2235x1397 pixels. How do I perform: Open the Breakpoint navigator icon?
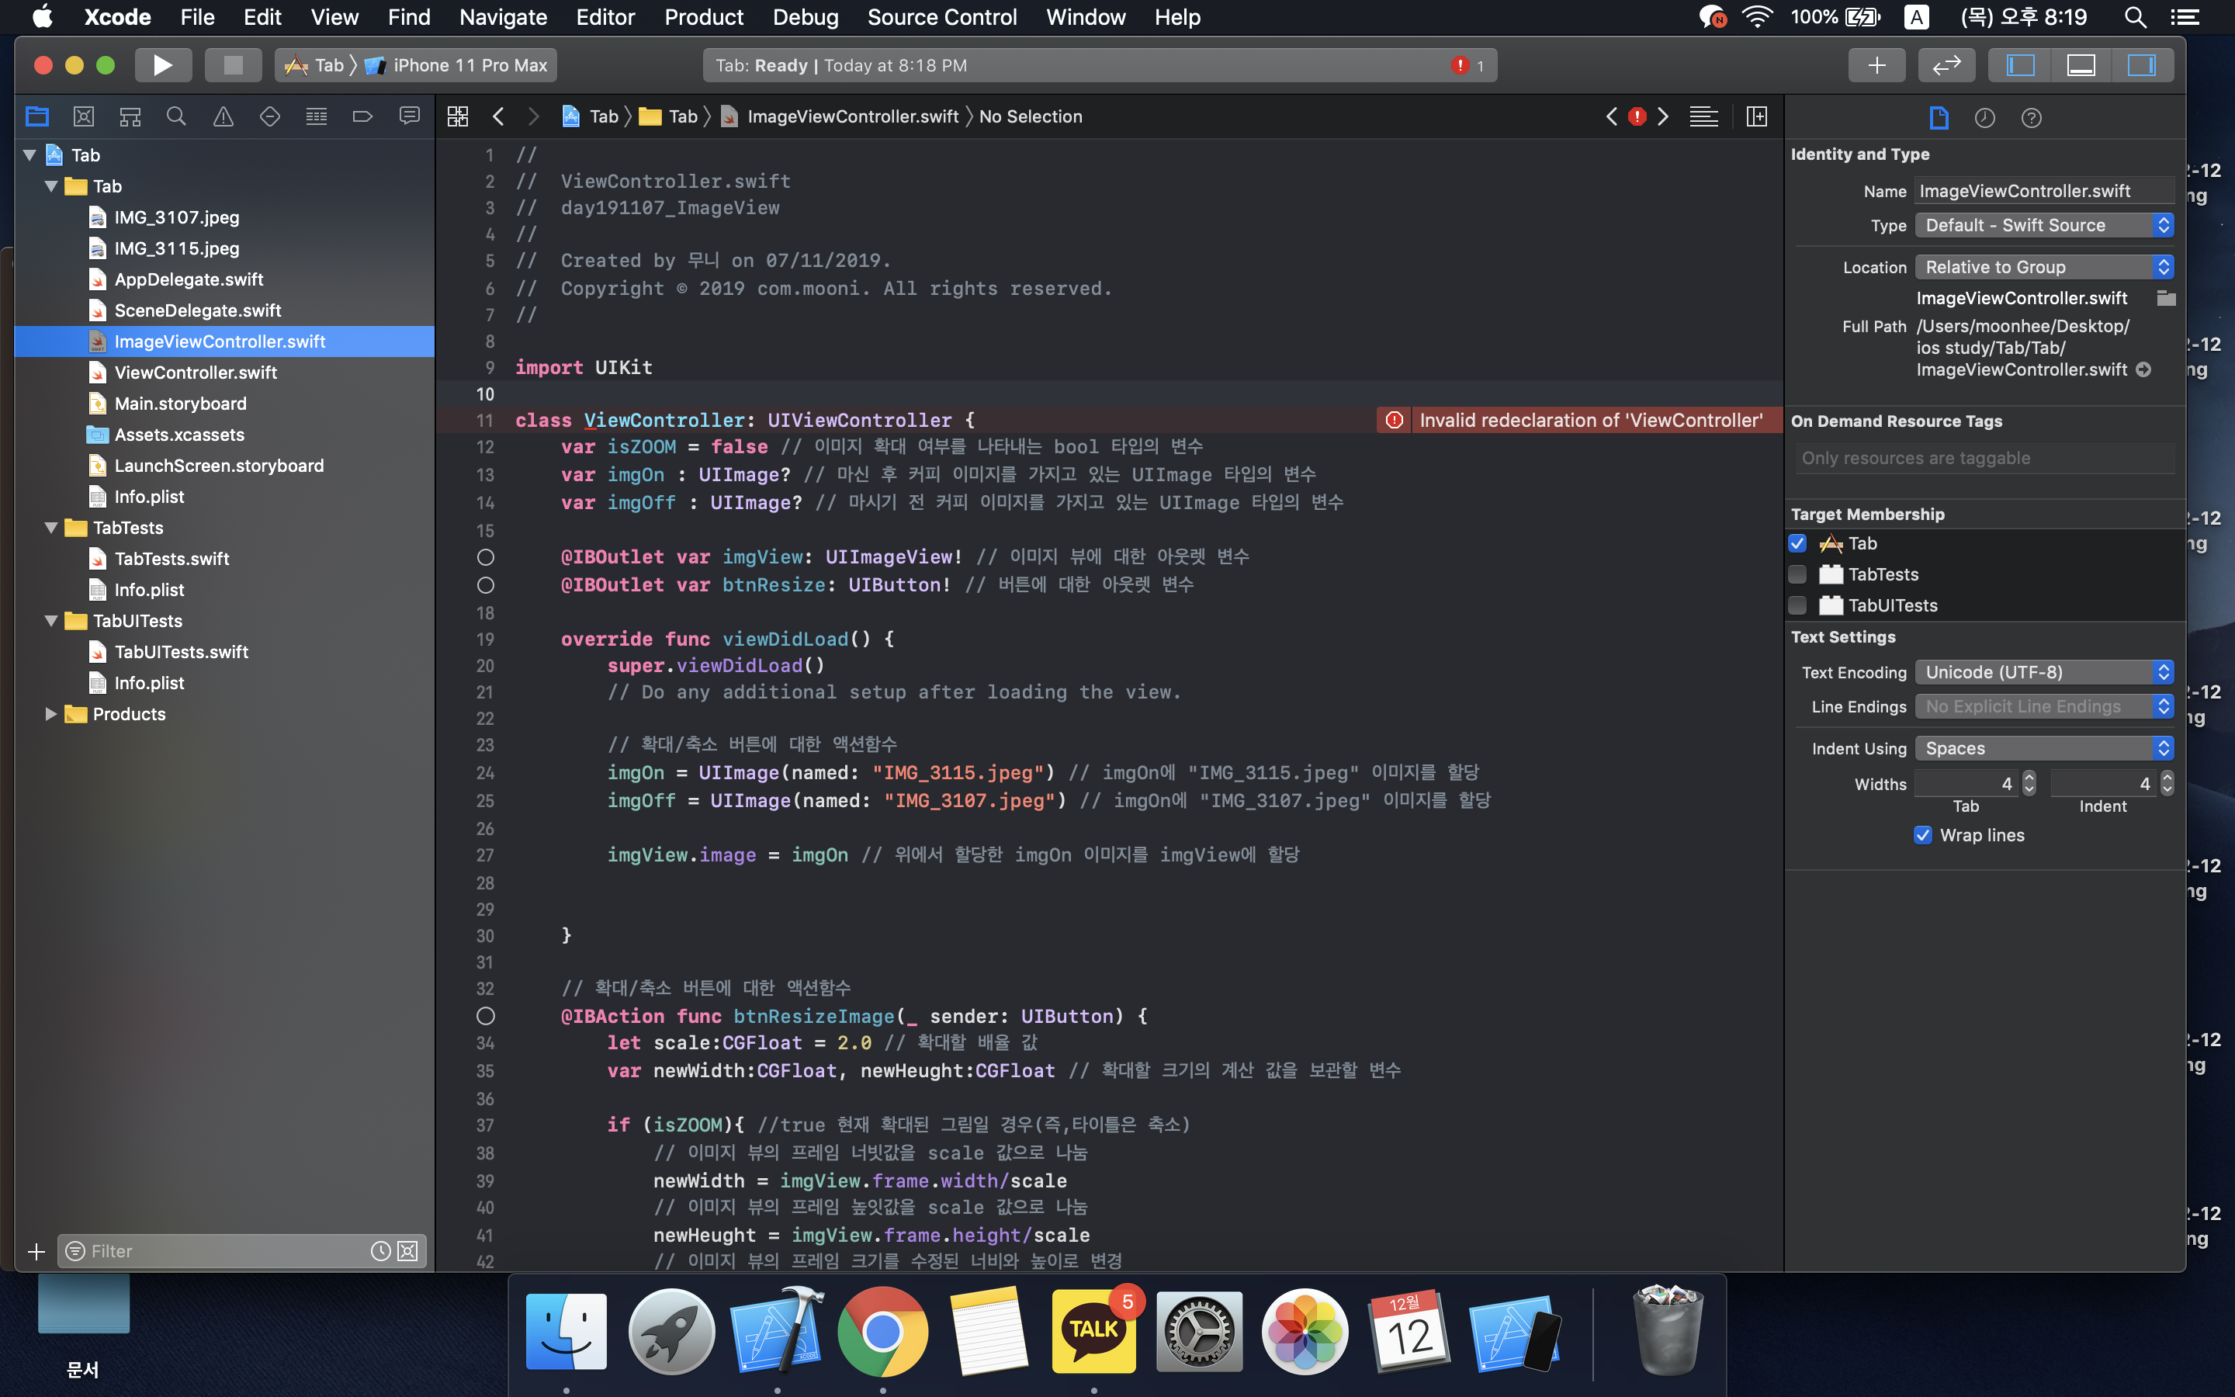point(362,116)
